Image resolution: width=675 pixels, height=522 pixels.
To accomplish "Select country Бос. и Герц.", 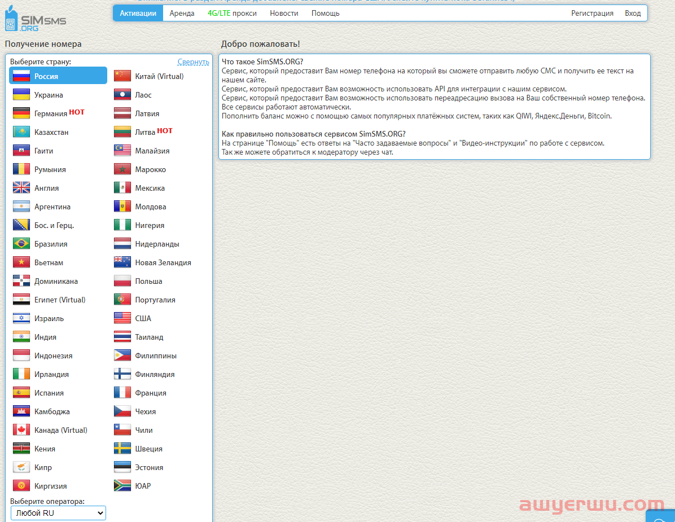I will 54,225.
